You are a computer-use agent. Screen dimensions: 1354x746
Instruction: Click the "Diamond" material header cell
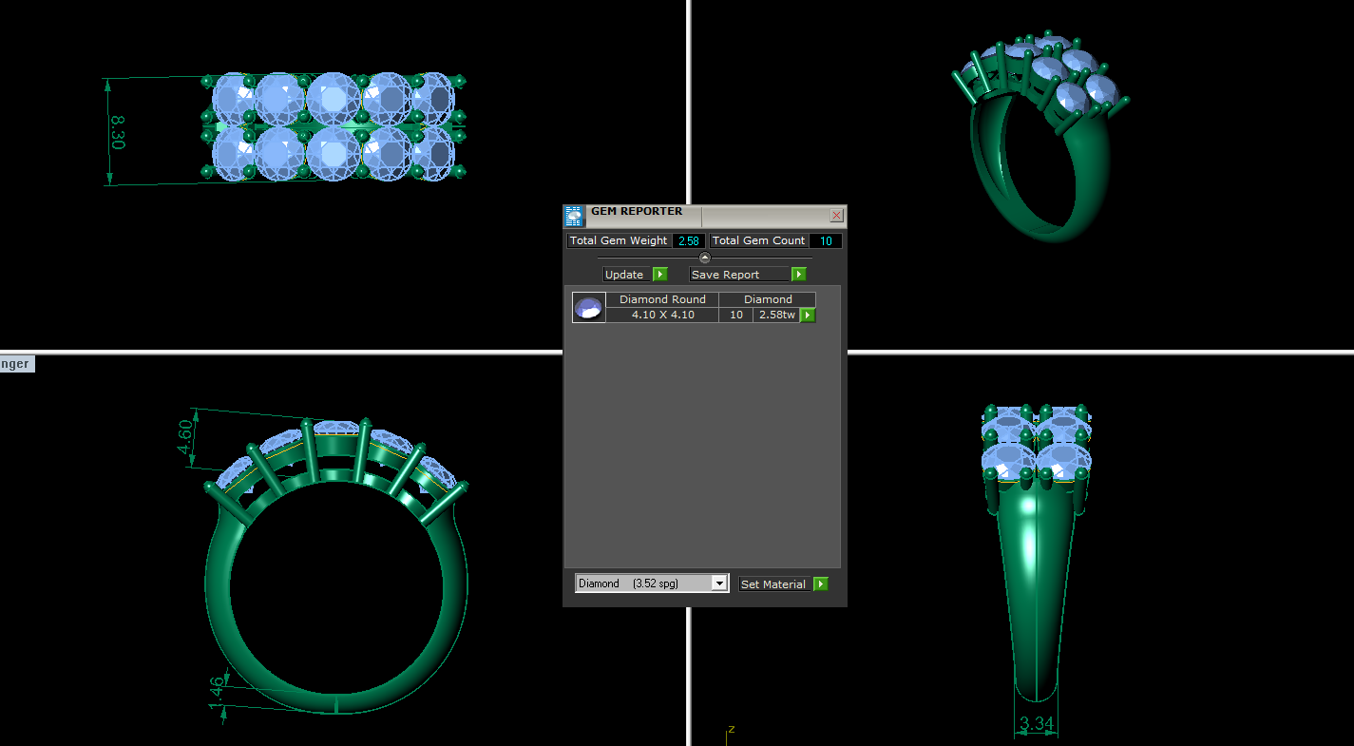[x=768, y=299]
